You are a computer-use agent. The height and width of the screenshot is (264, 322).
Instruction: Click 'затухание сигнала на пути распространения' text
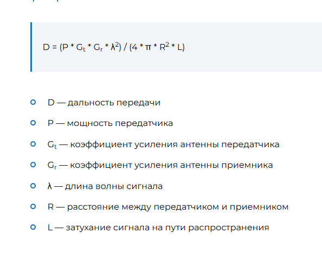tap(168, 228)
